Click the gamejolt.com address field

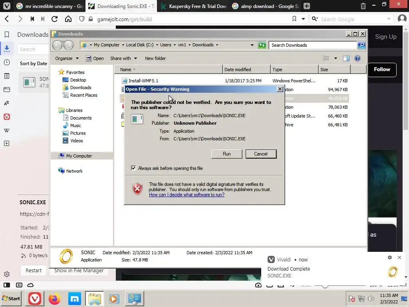(x=193, y=19)
